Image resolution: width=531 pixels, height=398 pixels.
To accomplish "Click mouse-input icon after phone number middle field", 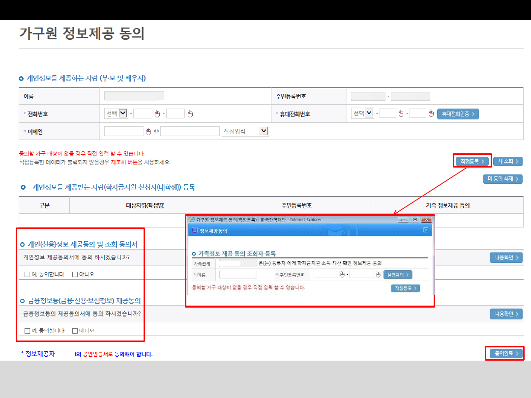I will pyautogui.click(x=157, y=114).
